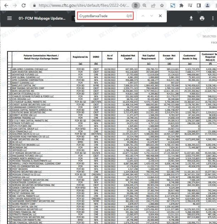Click the Net Capital Requirement header
This screenshot has height=224, width=217.
148,57
